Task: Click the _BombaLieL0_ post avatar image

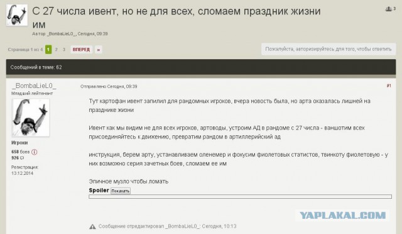Action: click(31, 118)
